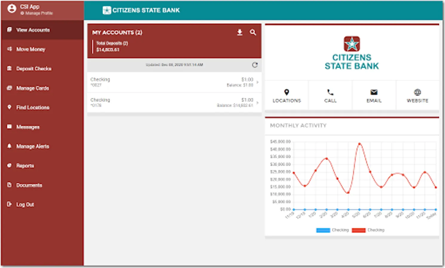Click the Find Locations pin icon in sidebar
The width and height of the screenshot is (445, 268).
point(10,107)
